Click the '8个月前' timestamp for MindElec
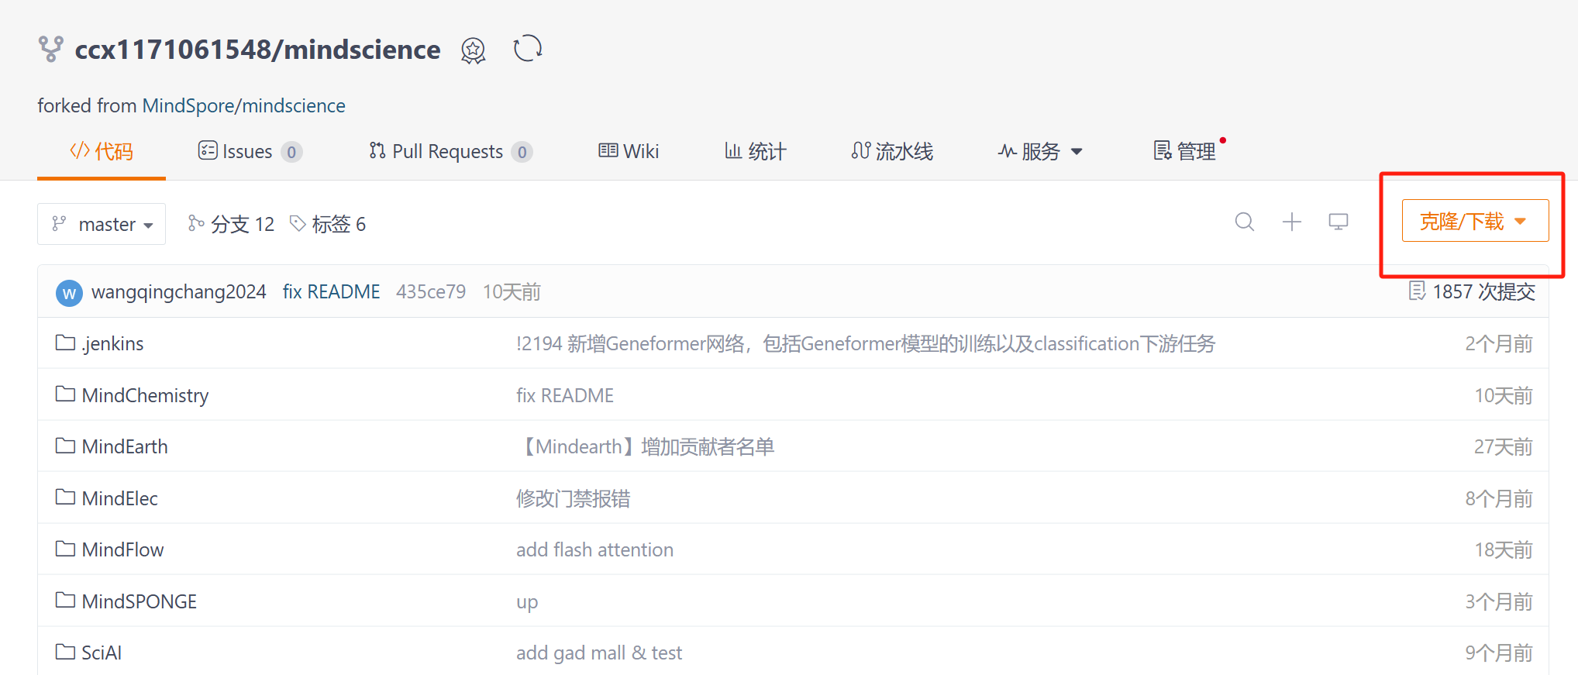 tap(1499, 498)
